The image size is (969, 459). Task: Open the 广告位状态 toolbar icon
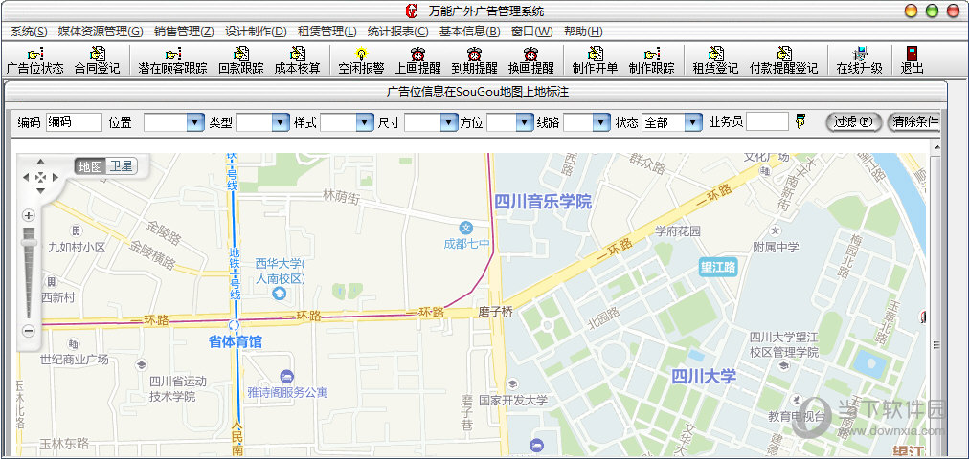[x=34, y=59]
